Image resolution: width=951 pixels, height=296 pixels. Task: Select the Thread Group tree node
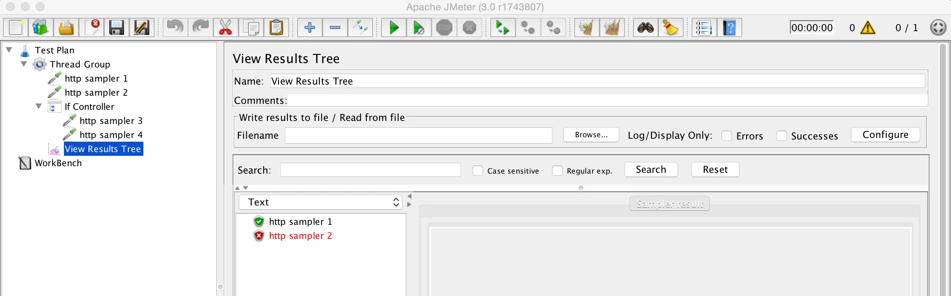coord(80,64)
